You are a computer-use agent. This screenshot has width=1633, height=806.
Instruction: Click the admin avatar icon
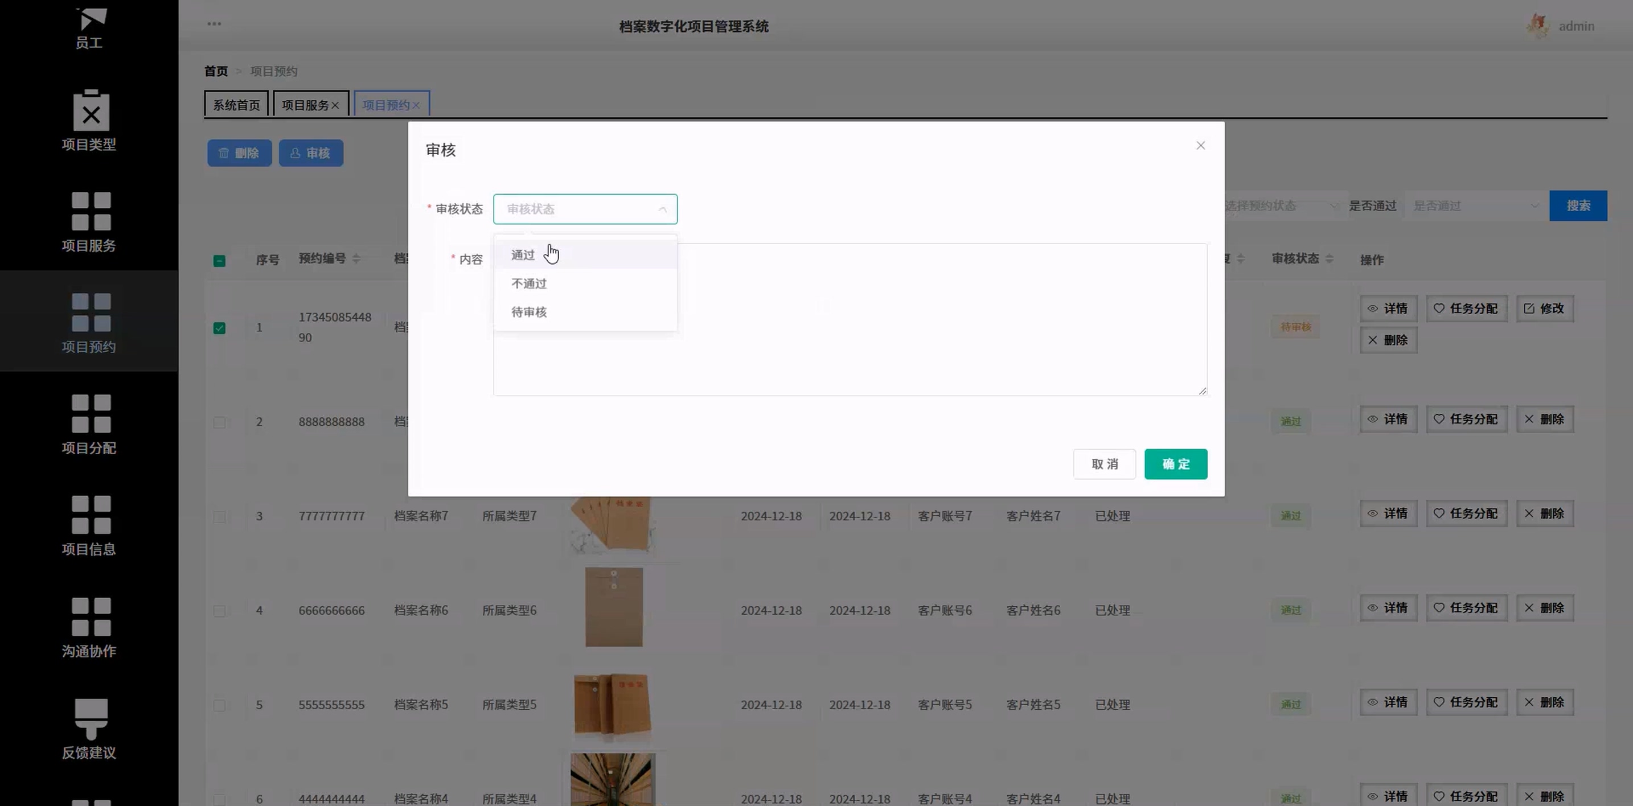1537,26
